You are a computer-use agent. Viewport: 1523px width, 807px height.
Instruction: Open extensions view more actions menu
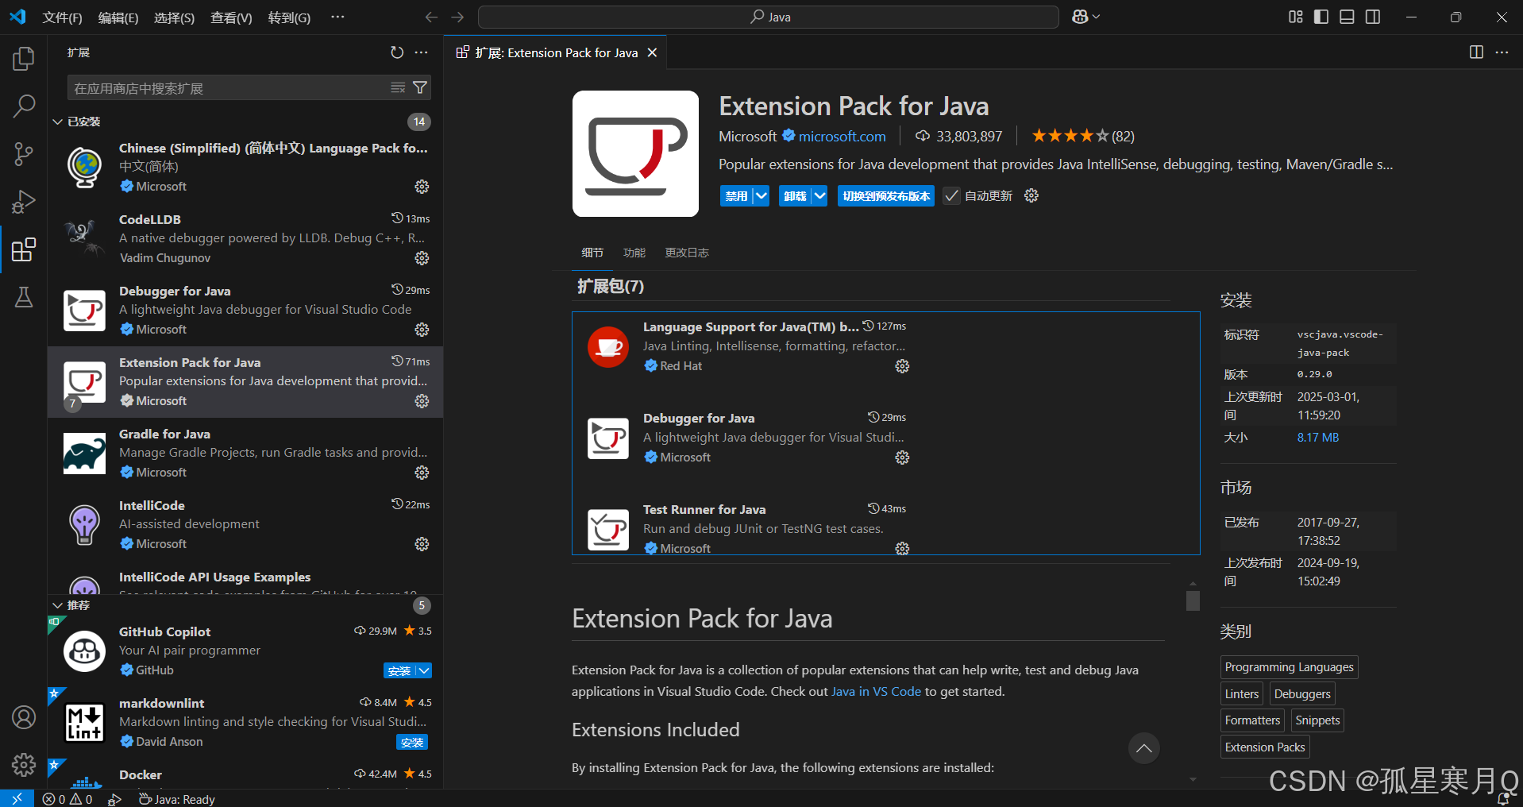click(x=422, y=52)
